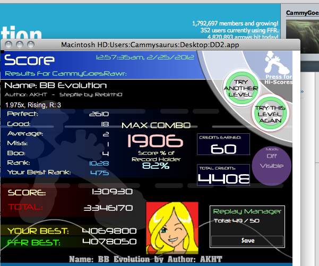Click the Max Combo 1906 number
This screenshot has height=266, width=319.
155,141
